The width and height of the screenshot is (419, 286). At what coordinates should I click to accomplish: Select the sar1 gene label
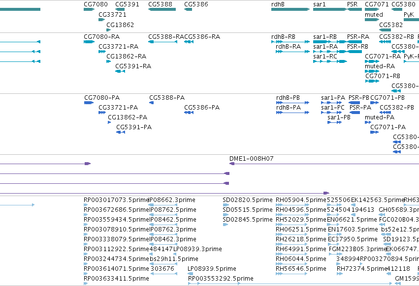click(x=320, y=4)
